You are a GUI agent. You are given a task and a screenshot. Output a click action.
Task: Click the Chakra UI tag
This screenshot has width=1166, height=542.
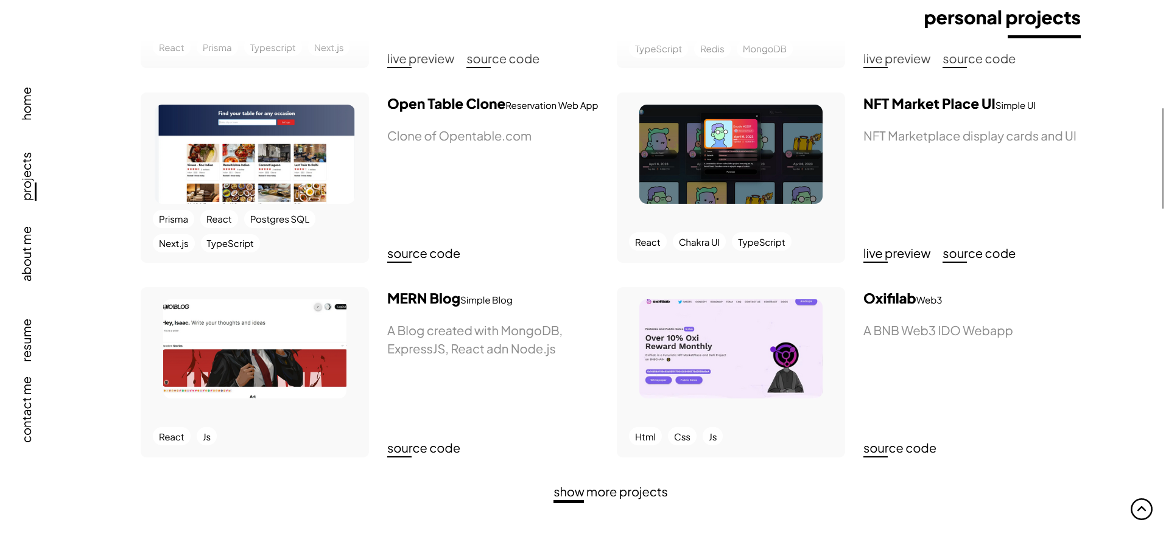pos(699,243)
